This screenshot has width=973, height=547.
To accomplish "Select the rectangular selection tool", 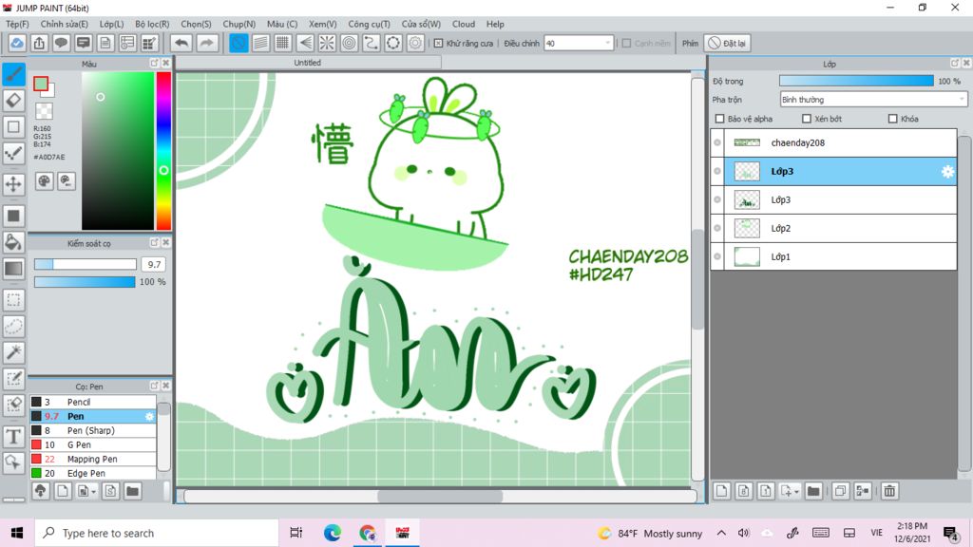I will pyautogui.click(x=13, y=300).
